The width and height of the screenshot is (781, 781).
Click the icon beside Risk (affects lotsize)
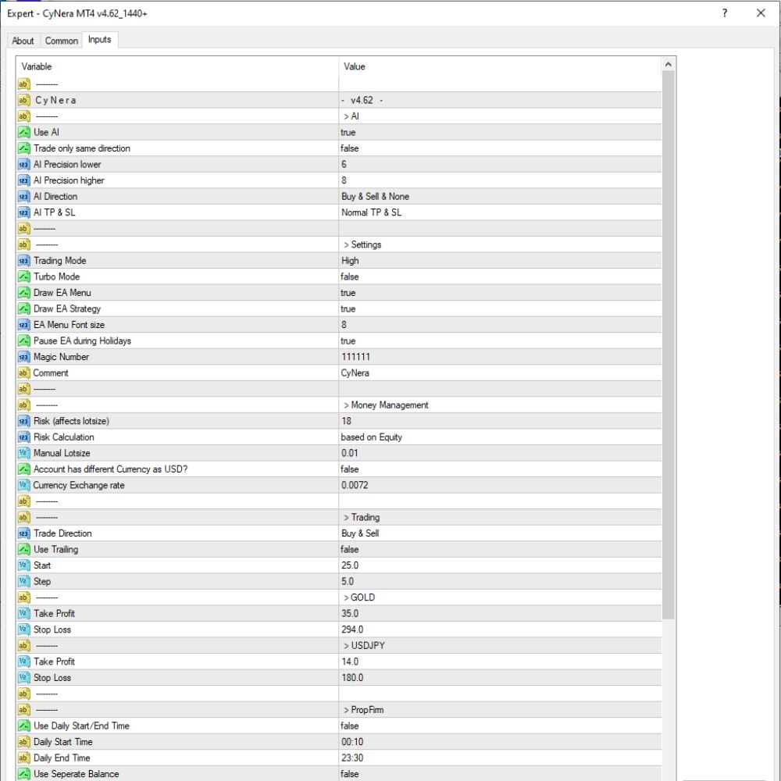(x=24, y=422)
